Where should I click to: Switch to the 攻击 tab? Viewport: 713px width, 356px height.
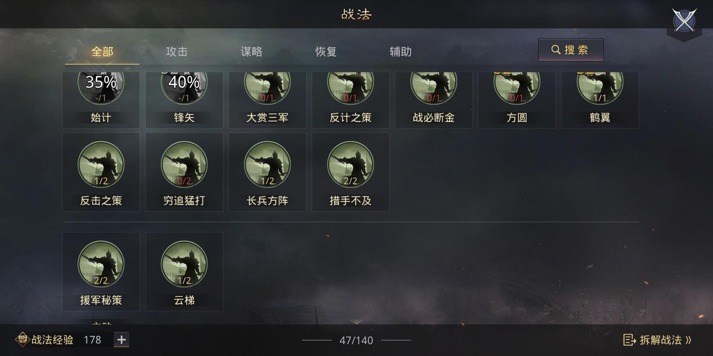point(177,52)
